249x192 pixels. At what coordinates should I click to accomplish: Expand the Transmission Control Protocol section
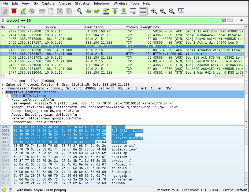click(3, 88)
